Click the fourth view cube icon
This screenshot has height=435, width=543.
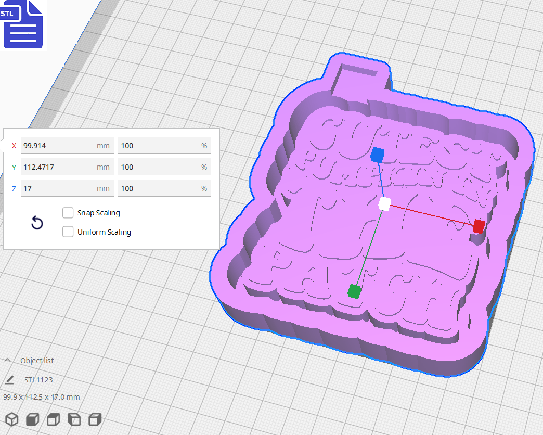pyautogui.click(x=74, y=419)
